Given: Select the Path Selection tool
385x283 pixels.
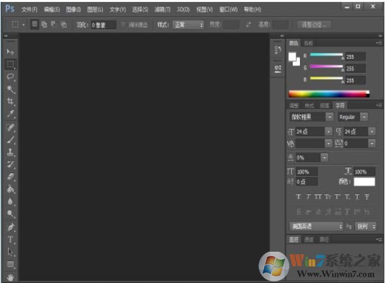Looking at the screenshot, I should pyautogui.click(x=10, y=252).
